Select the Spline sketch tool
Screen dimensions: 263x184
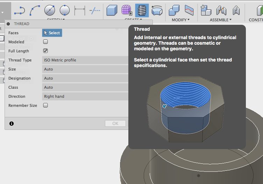[x=19, y=11]
